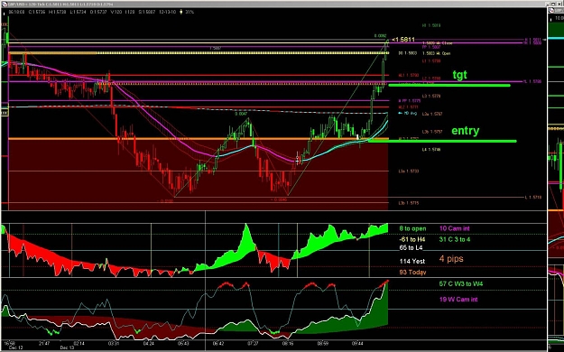Click the '19 W Cam int' readout

tap(458, 299)
